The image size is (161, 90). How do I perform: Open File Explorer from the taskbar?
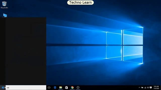point(61,87)
